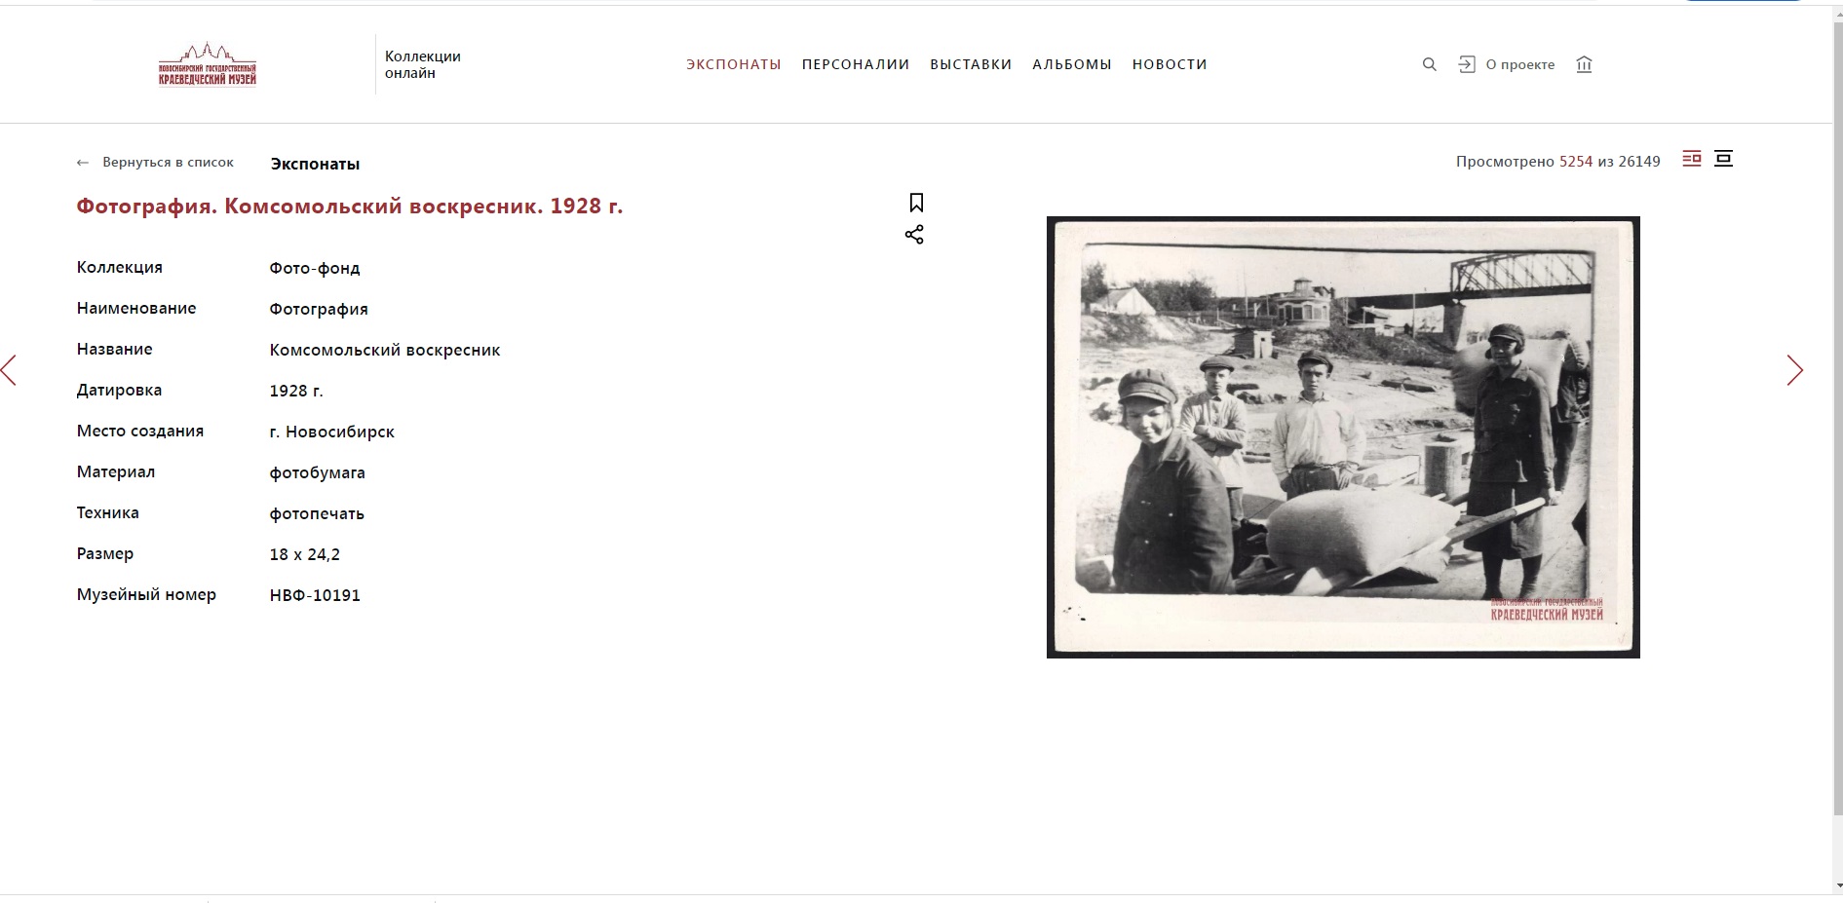The image size is (1843, 903).
Task: Open the НОВОСТИ menu item
Action: (x=1170, y=64)
